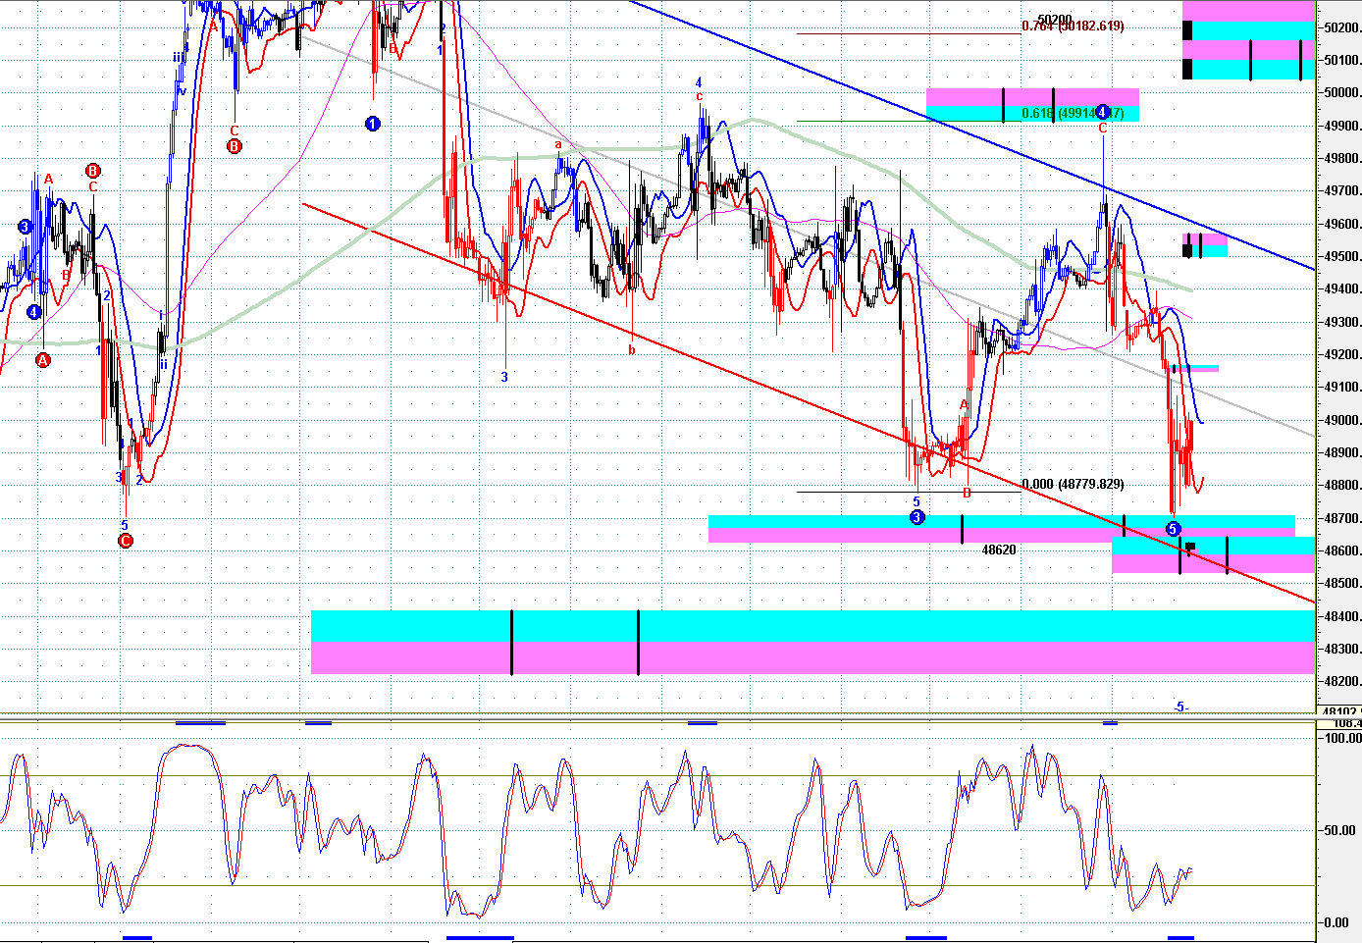Click 48300 on the price axis
Screen dimensions: 1362x943
point(1340,649)
